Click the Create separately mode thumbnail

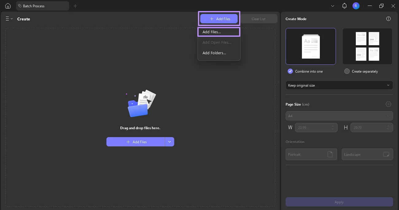[367, 46]
